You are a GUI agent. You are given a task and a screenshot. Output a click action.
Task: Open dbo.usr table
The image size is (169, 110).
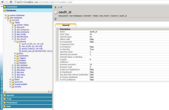point(20,77)
